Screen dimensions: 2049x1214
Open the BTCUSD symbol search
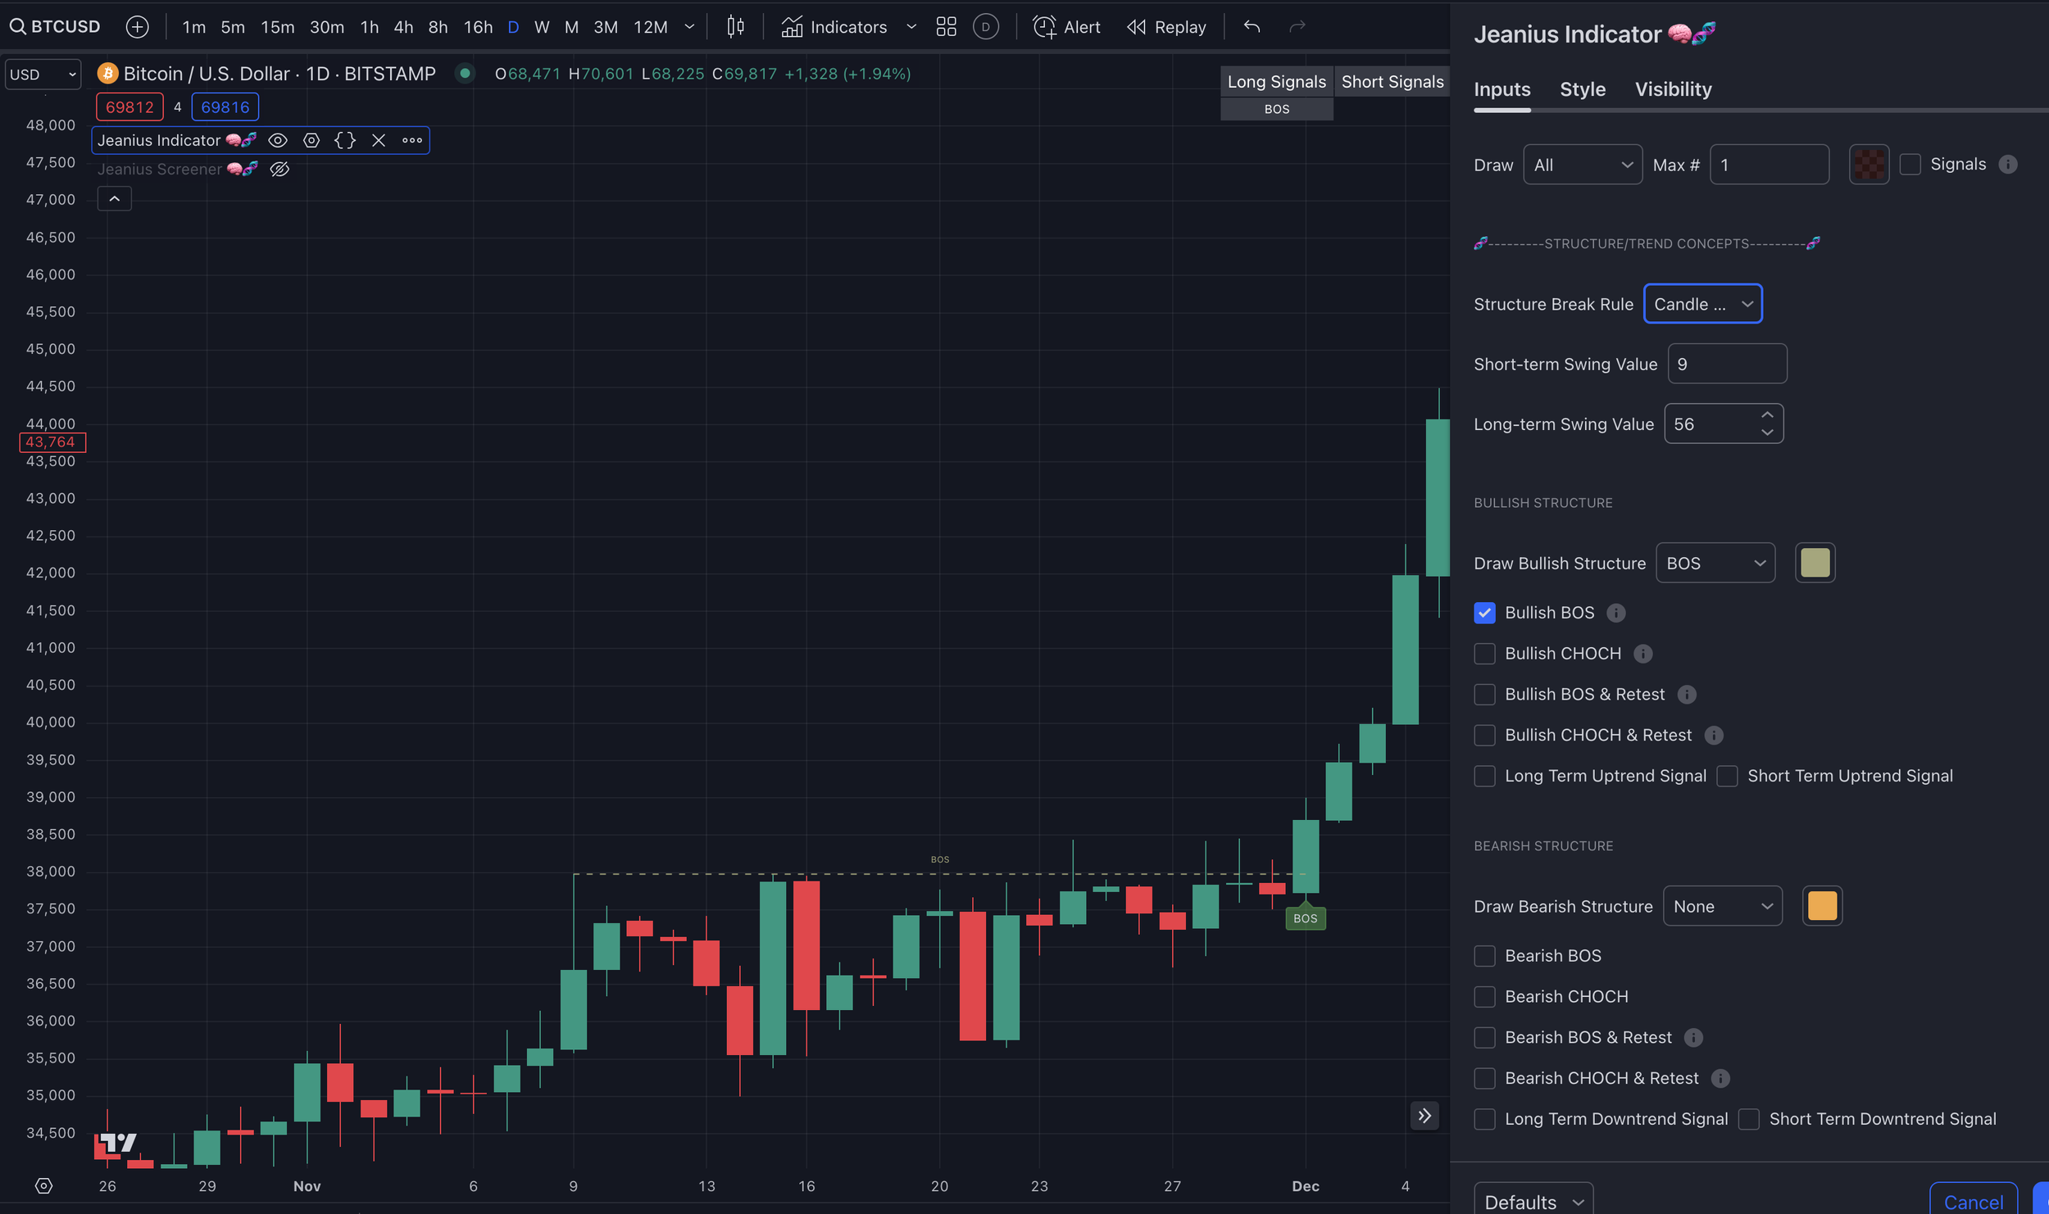[x=55, y=26]
